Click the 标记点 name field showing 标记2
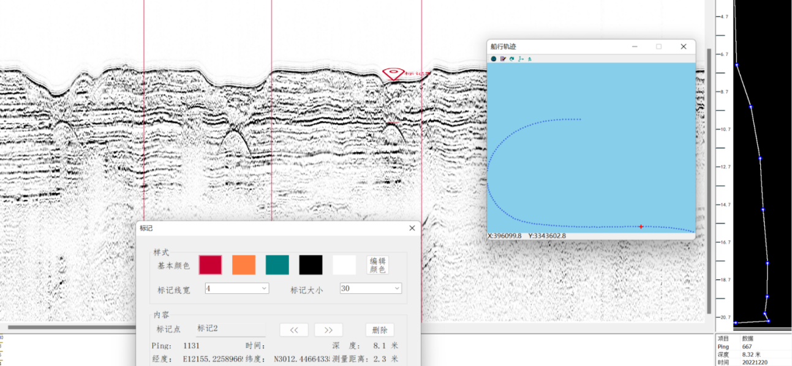This screenshot has height=366, width=792. pos(230,329)
